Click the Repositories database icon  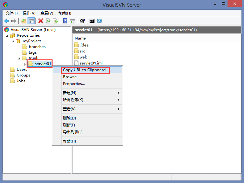pyautogui.click(x=12, y=36)
